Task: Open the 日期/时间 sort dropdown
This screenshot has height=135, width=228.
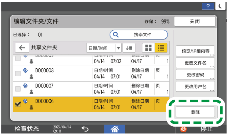Action: 104,48
